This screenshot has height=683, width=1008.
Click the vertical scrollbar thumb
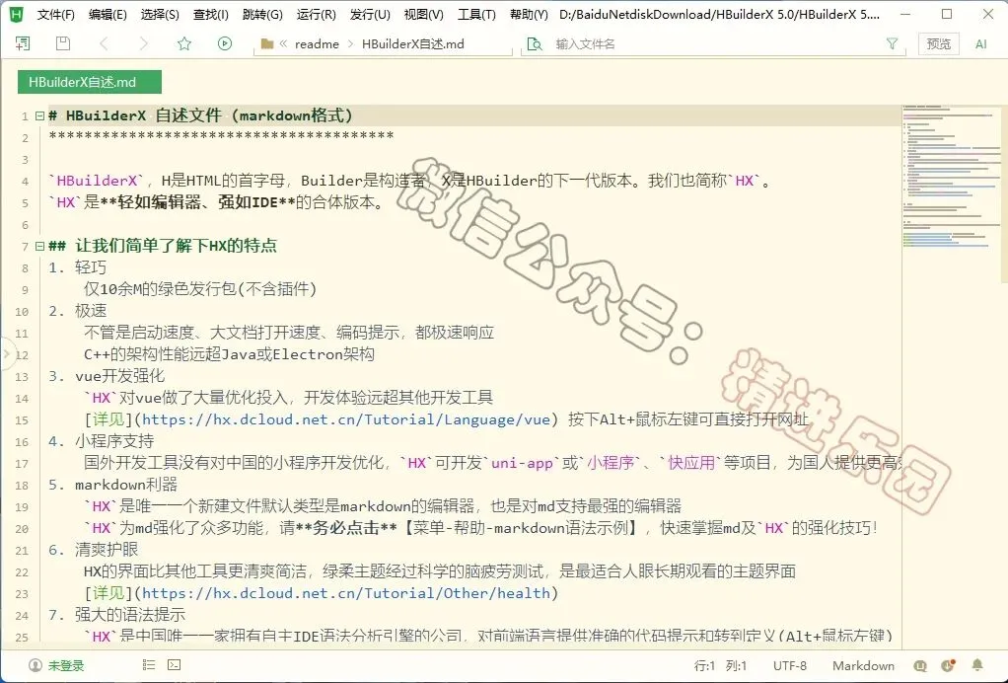coord(1004,192)
